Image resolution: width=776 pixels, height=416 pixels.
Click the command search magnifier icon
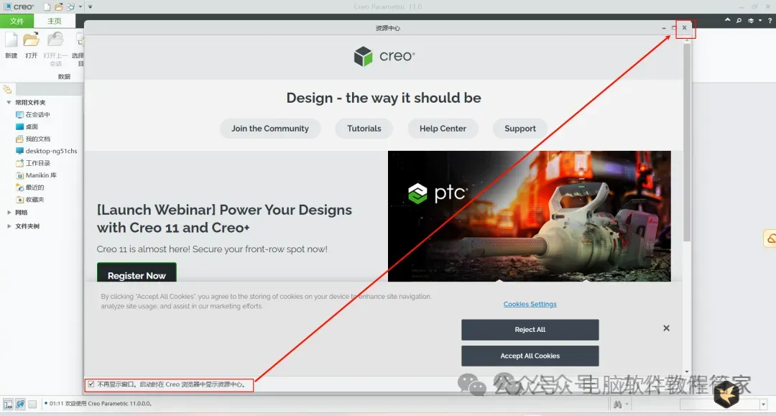(739, 20)
